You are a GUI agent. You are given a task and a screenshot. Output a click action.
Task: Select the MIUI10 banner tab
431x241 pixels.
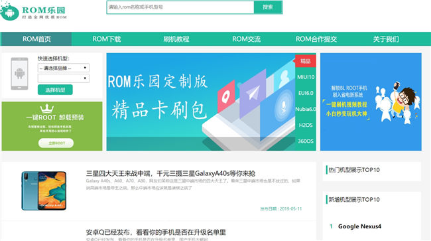306,77
